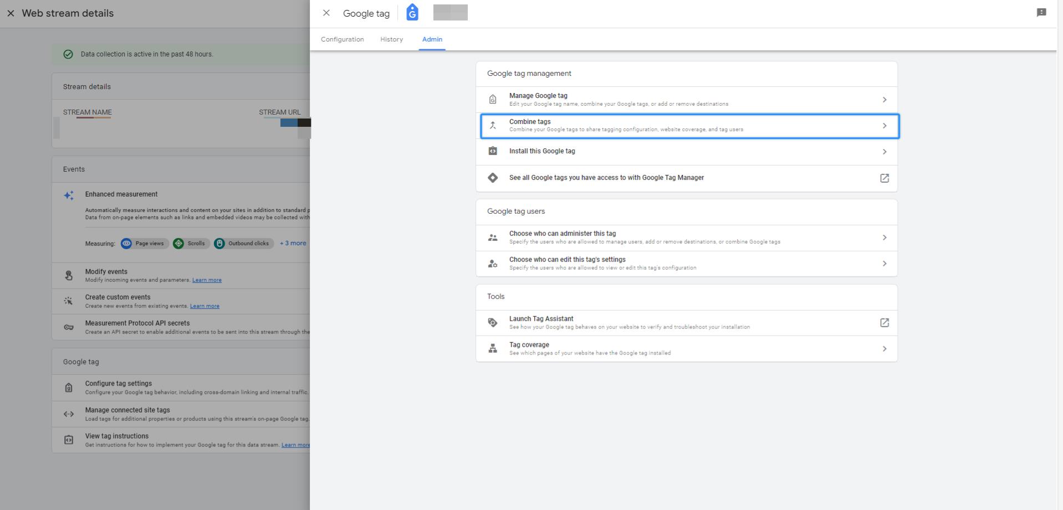
Task: Open Modify events in Web stream details
Action: (181, 276)
